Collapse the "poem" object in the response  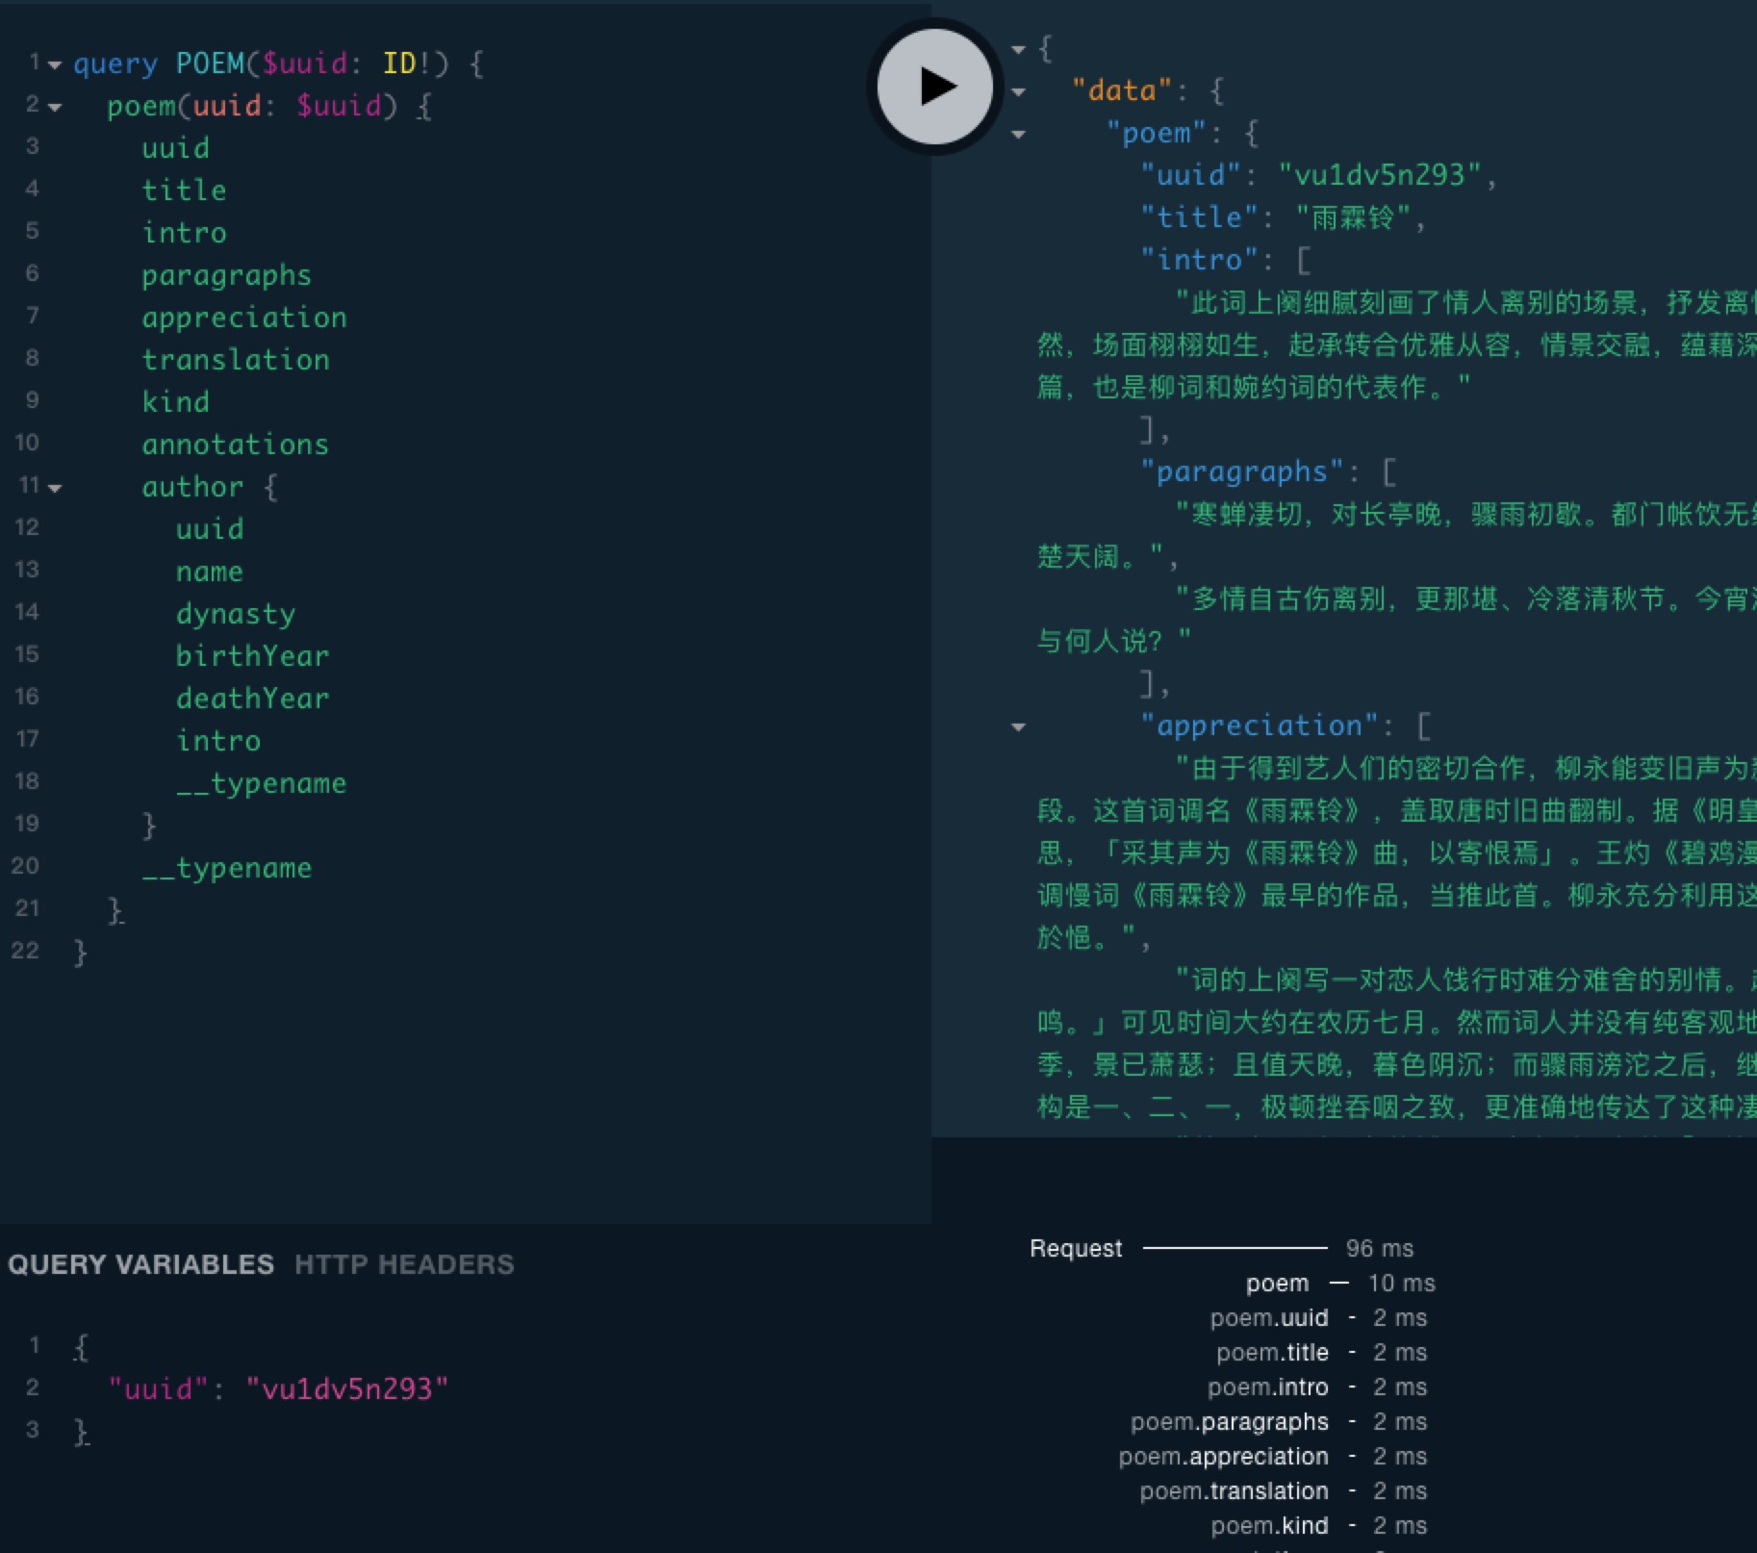(x=1018, y=134)
